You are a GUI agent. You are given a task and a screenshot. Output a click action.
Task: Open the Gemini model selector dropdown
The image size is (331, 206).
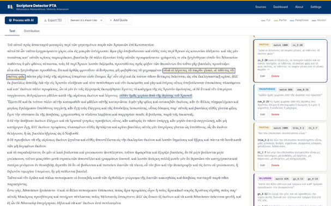86,20
